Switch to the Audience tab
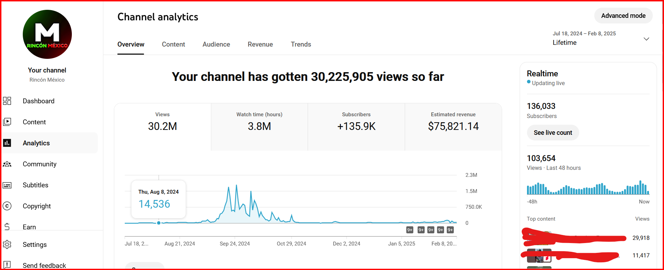Screen dimensions: 664x270 pos(216,44)
